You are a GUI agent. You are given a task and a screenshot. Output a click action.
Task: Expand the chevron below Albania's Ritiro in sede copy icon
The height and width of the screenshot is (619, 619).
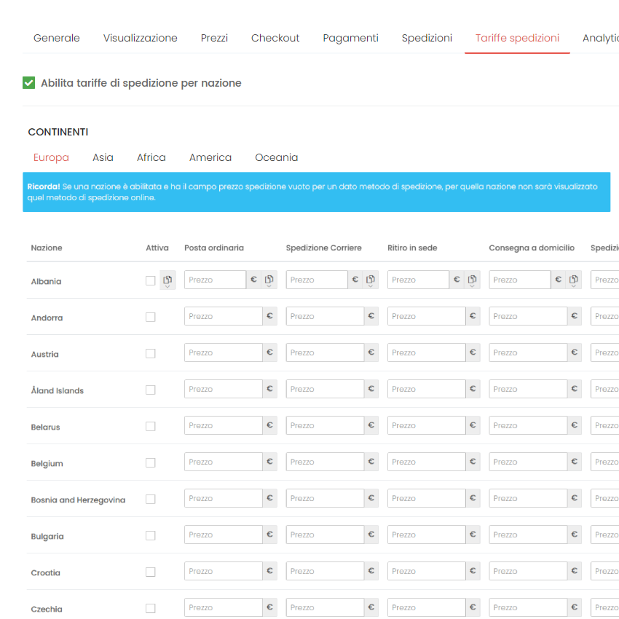pos(470,285)
